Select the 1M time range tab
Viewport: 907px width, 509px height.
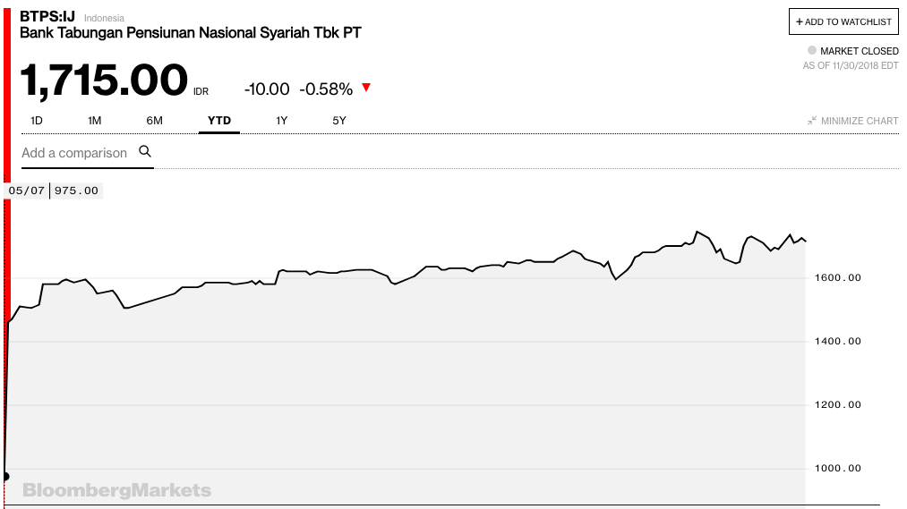click(95, 120)
